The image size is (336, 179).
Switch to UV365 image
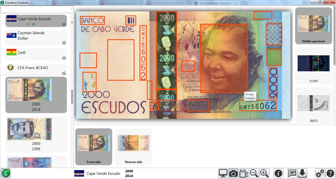(314, 66)
